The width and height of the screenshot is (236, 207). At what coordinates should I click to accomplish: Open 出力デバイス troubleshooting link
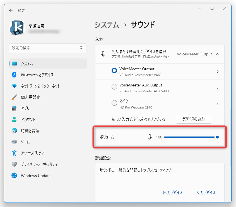pyautogui.click(x=173, y=193)
